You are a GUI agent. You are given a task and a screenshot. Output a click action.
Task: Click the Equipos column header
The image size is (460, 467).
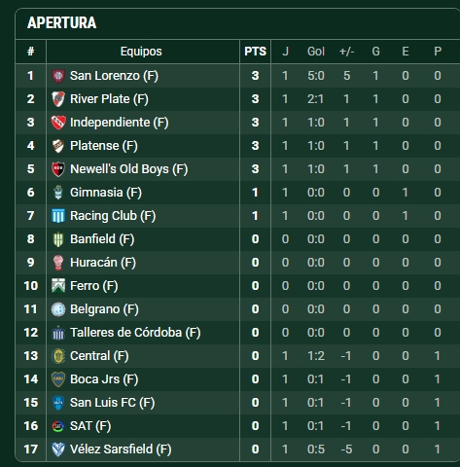point(141,52)
